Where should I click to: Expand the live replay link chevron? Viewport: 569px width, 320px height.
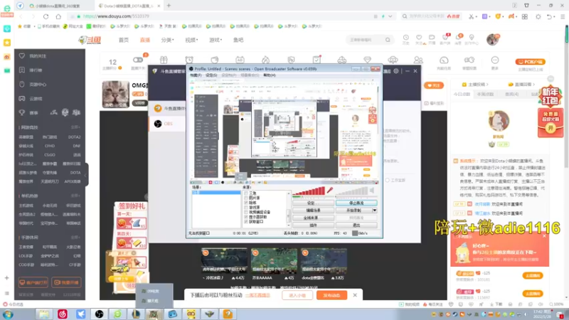tap(533, 85)
